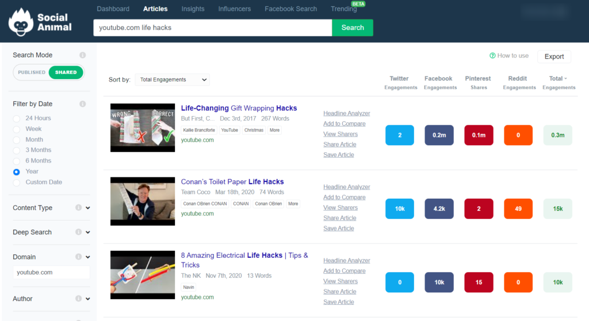Expand More tags on Gift Wrapping article

click(x=274, y=130)
